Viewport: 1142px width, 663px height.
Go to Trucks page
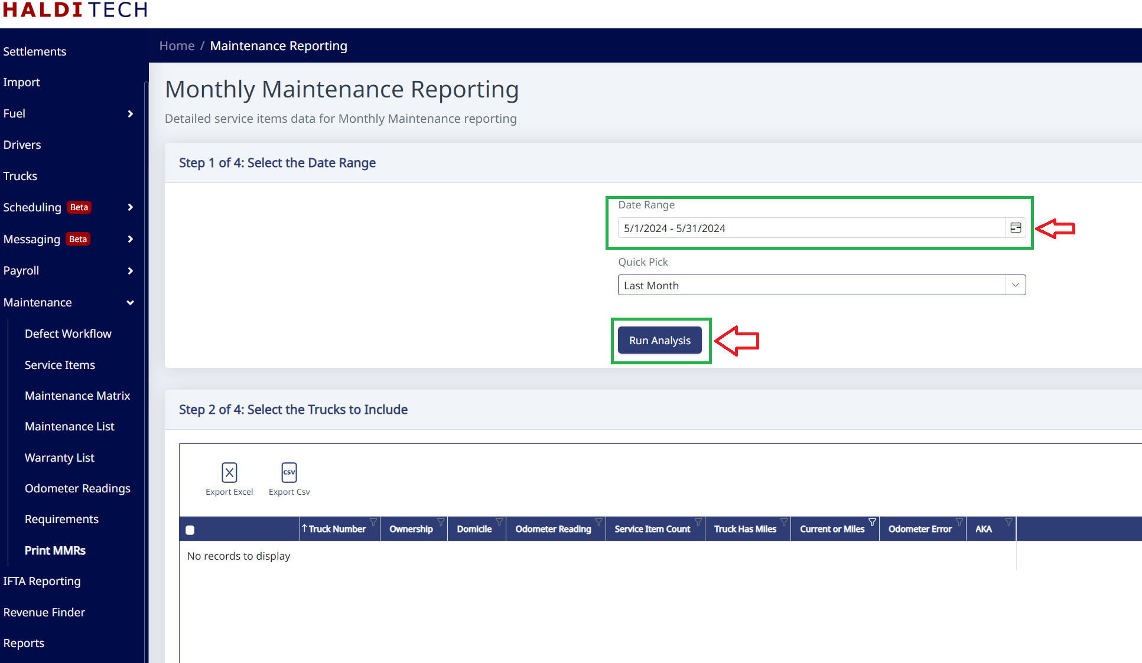point(20,176)
